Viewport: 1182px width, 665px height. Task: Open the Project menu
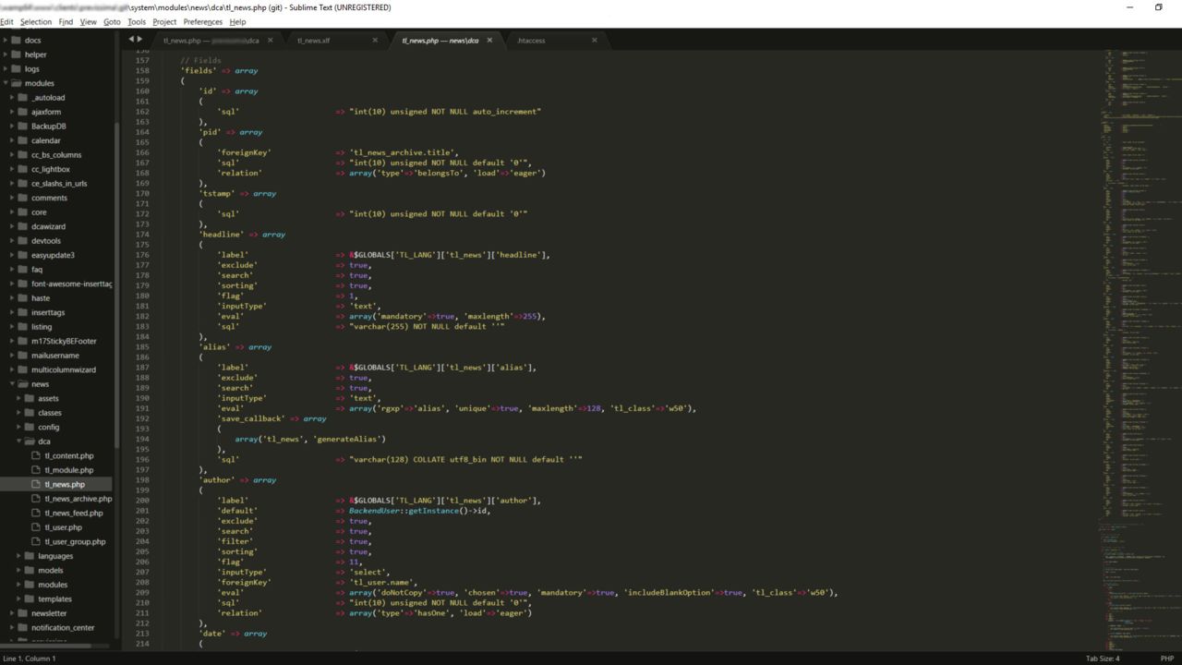tap(164, 21)
